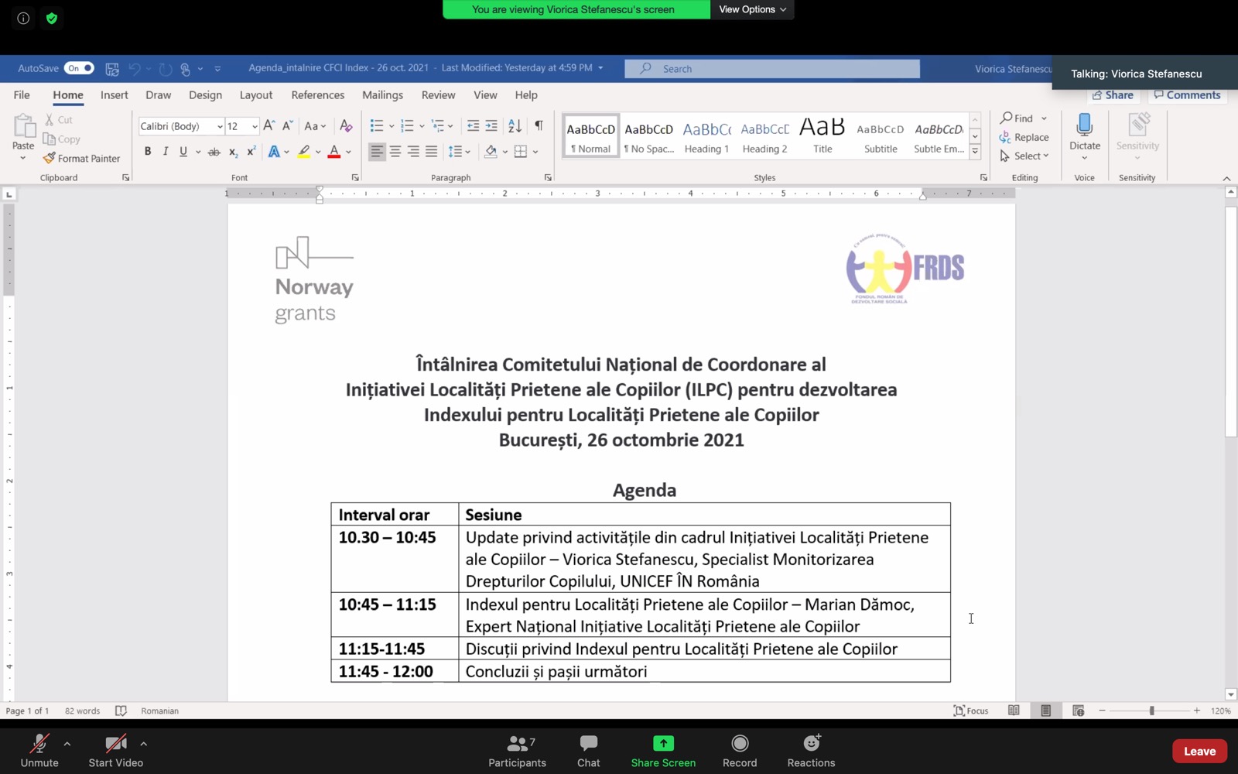This screenshot has width=1238, height=774.
Task: Show paragraph marks with pilcrow icon
Action: click(x=539, y=125)
